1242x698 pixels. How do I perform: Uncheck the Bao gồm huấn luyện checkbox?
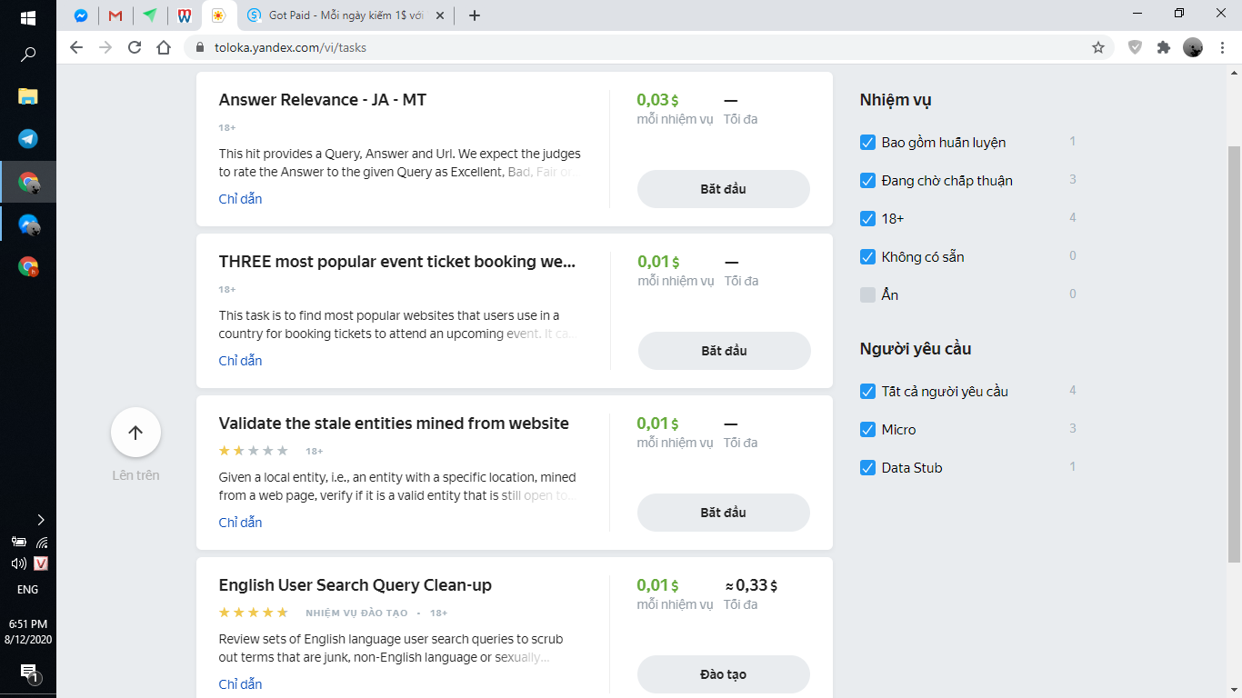click(867, 143)
